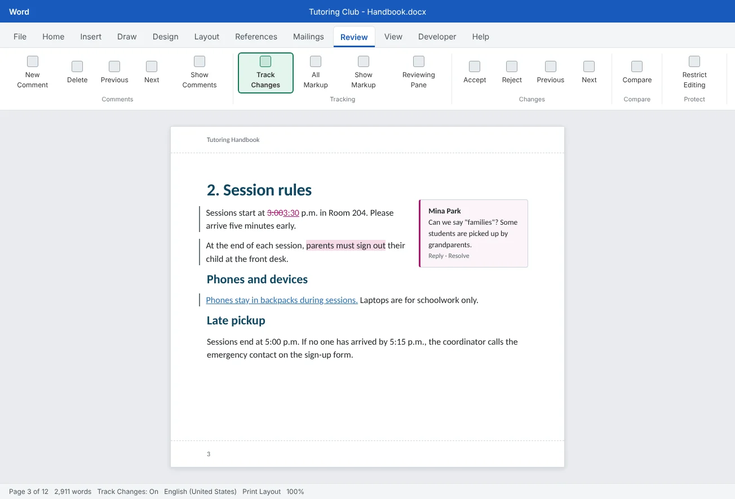Jump to Next comment in Comments group
The image size is (735, 499).
click(x=152, y=73)
